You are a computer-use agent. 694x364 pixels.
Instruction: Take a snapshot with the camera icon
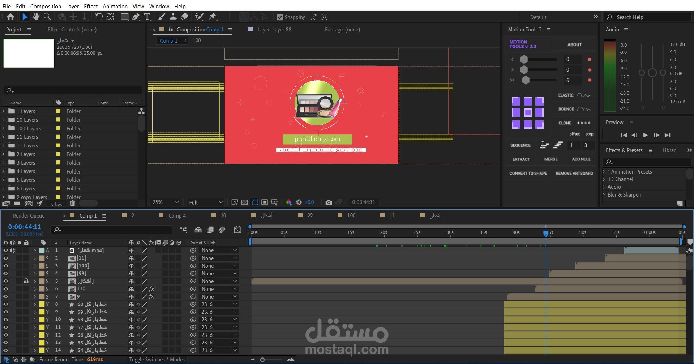point(329,202)
